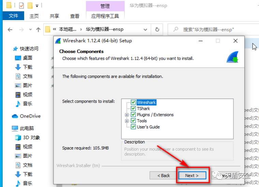Navigate back in File Explorer
Viewport: 259px width, 187px height.
[10, 30]
